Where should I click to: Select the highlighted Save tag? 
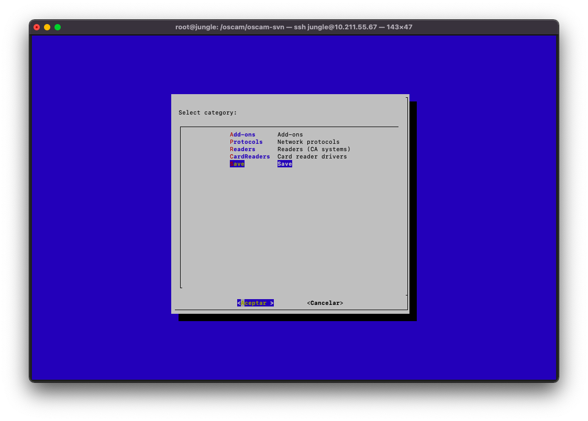tap(237, 164)
